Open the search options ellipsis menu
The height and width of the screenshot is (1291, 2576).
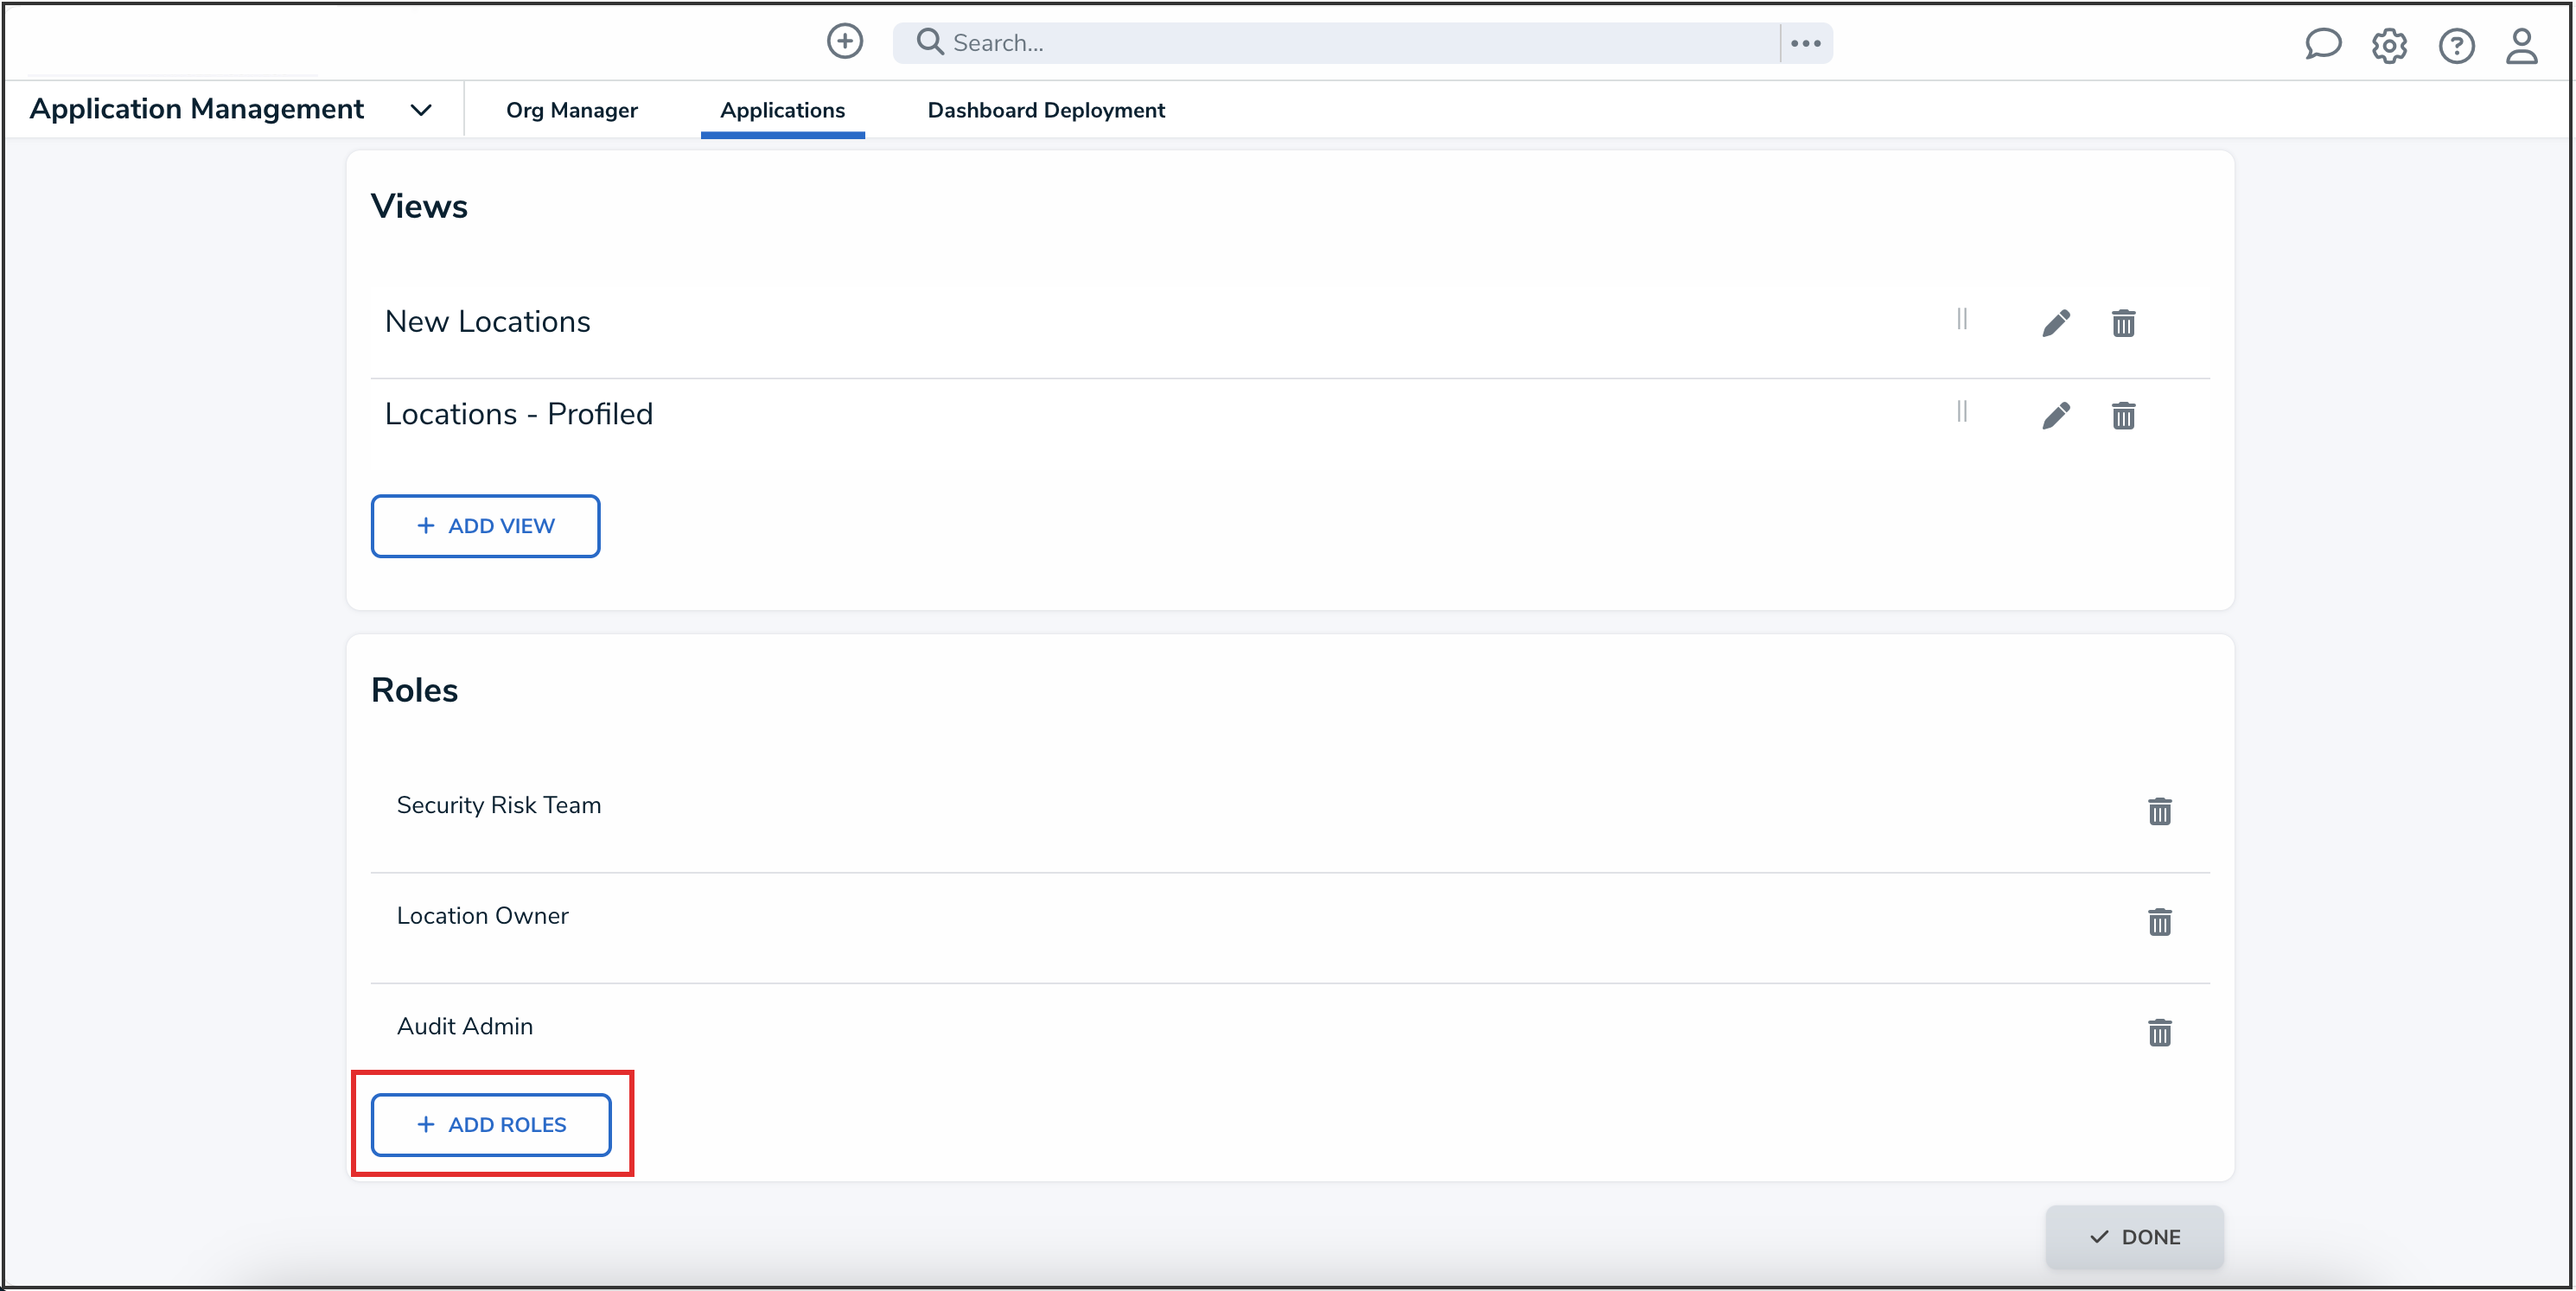1805,43
